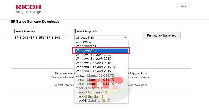This screenshot has height=109, width=209.
Task: Click the Select Target OS label
Action: pyautogui.click(x=86, y=31)
